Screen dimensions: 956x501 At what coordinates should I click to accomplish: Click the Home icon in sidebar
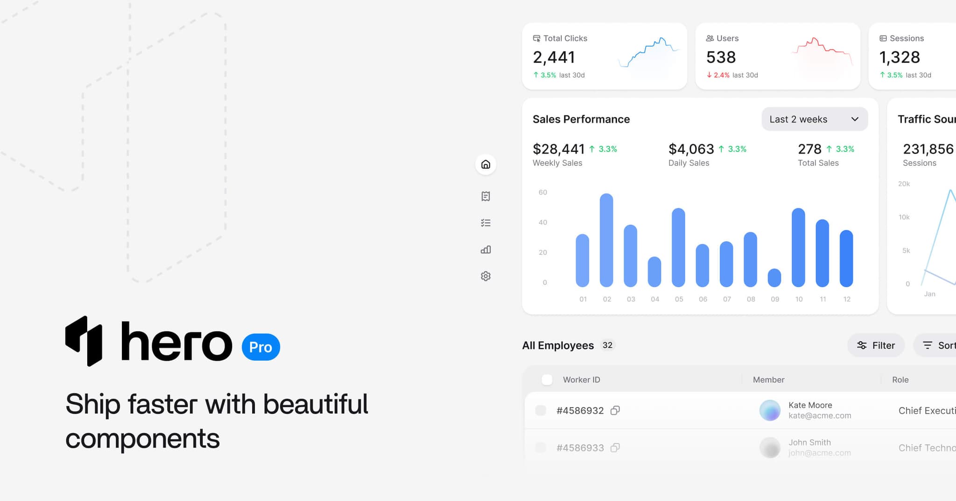pos(485,165)
